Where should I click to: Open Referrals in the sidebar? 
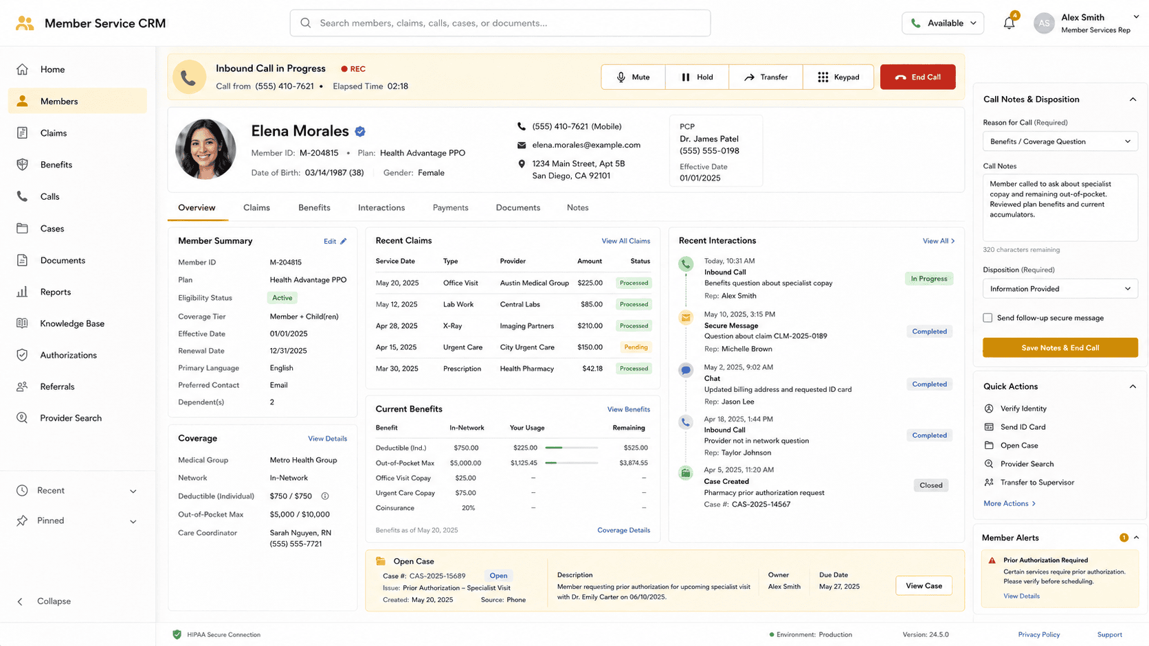[77, 387]
